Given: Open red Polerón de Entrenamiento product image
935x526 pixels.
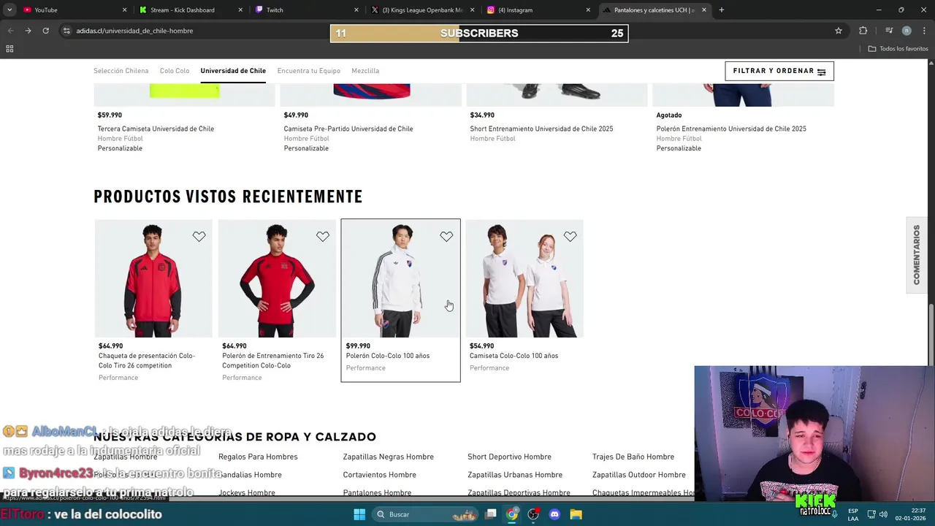Looking at the screenshot, I should tap(277, 278).
